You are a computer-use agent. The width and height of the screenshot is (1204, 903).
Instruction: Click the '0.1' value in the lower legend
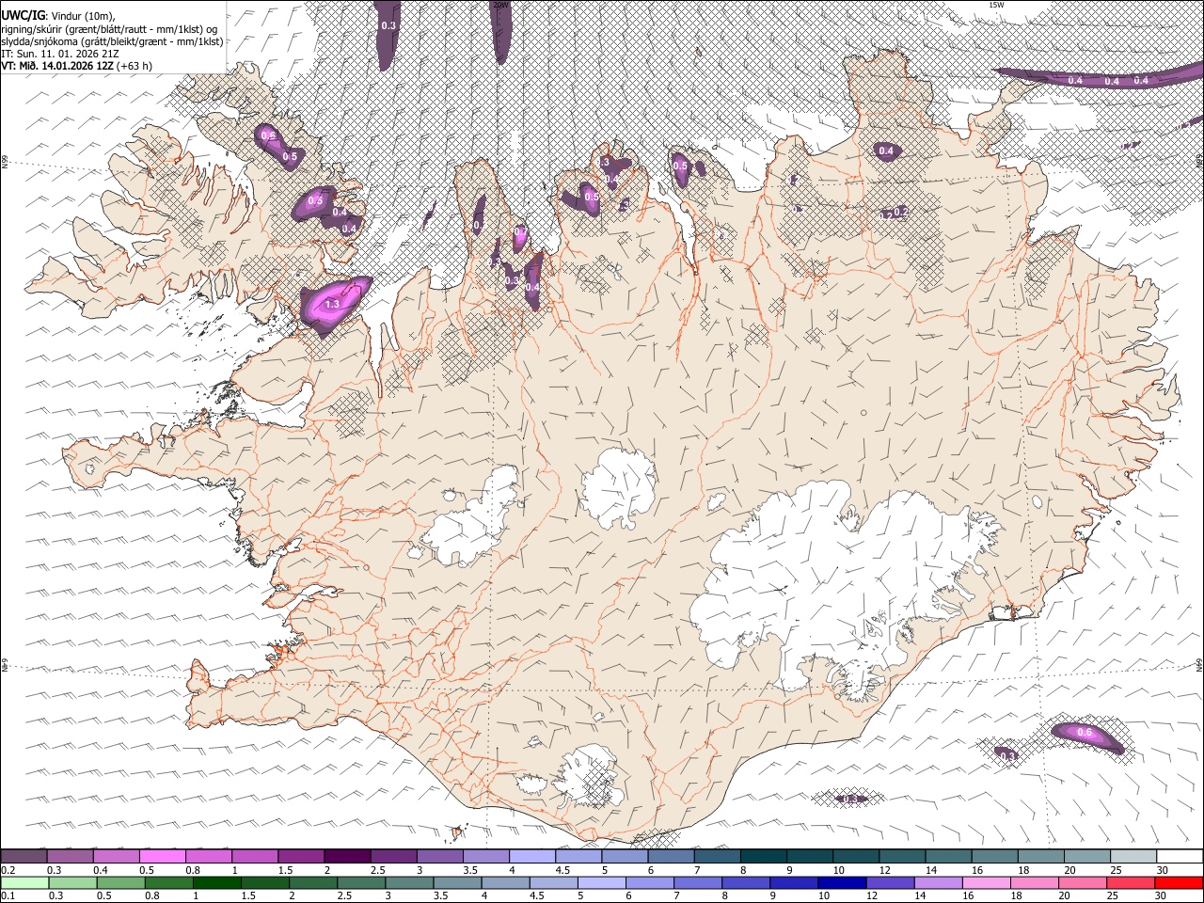(x=8, y=895)
